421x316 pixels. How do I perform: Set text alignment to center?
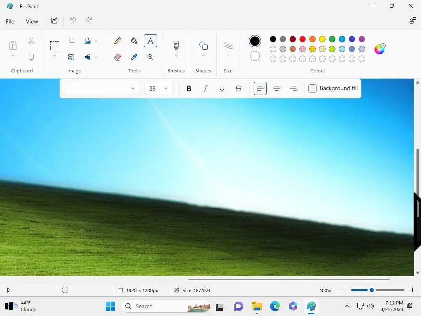pyautogui.click(x=277, y=88)
